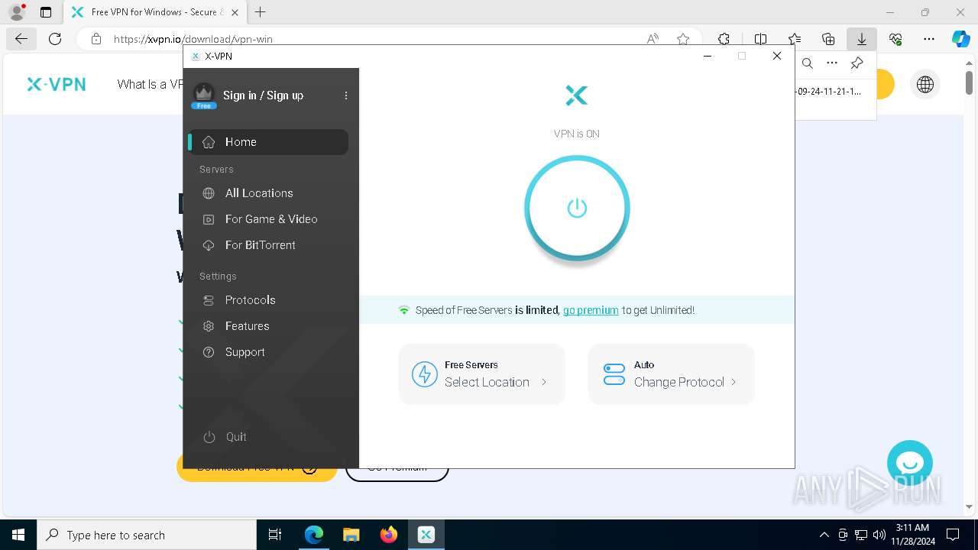This screenshot has width=978, height=550.
Task: Show hidden system tray icons
Action: click(x=824, y=535)
